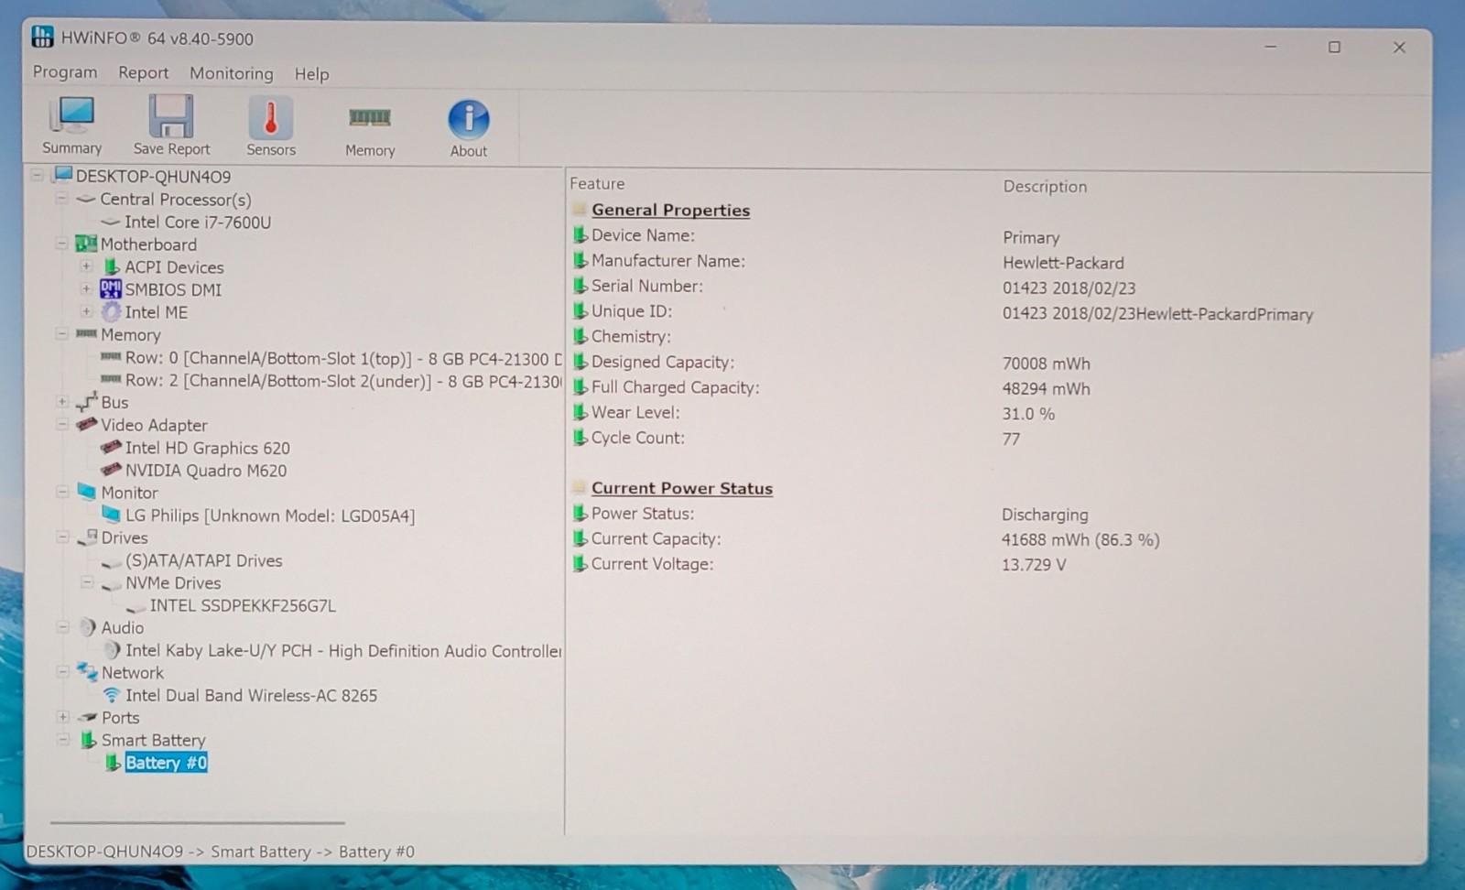Viewport: 1465px width, 890px height.
Task: Select Row: 2 memory module entry
Action: (343, 381)
